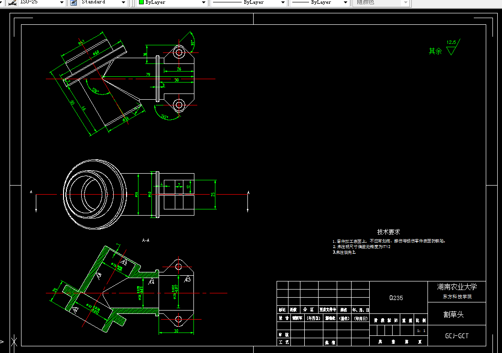Select the 30 dimension below section view

click(176, 331)
